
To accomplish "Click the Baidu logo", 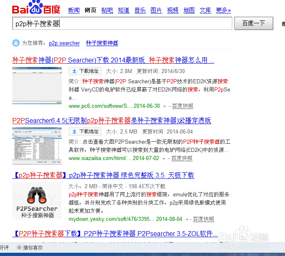I will pos(36,7).
